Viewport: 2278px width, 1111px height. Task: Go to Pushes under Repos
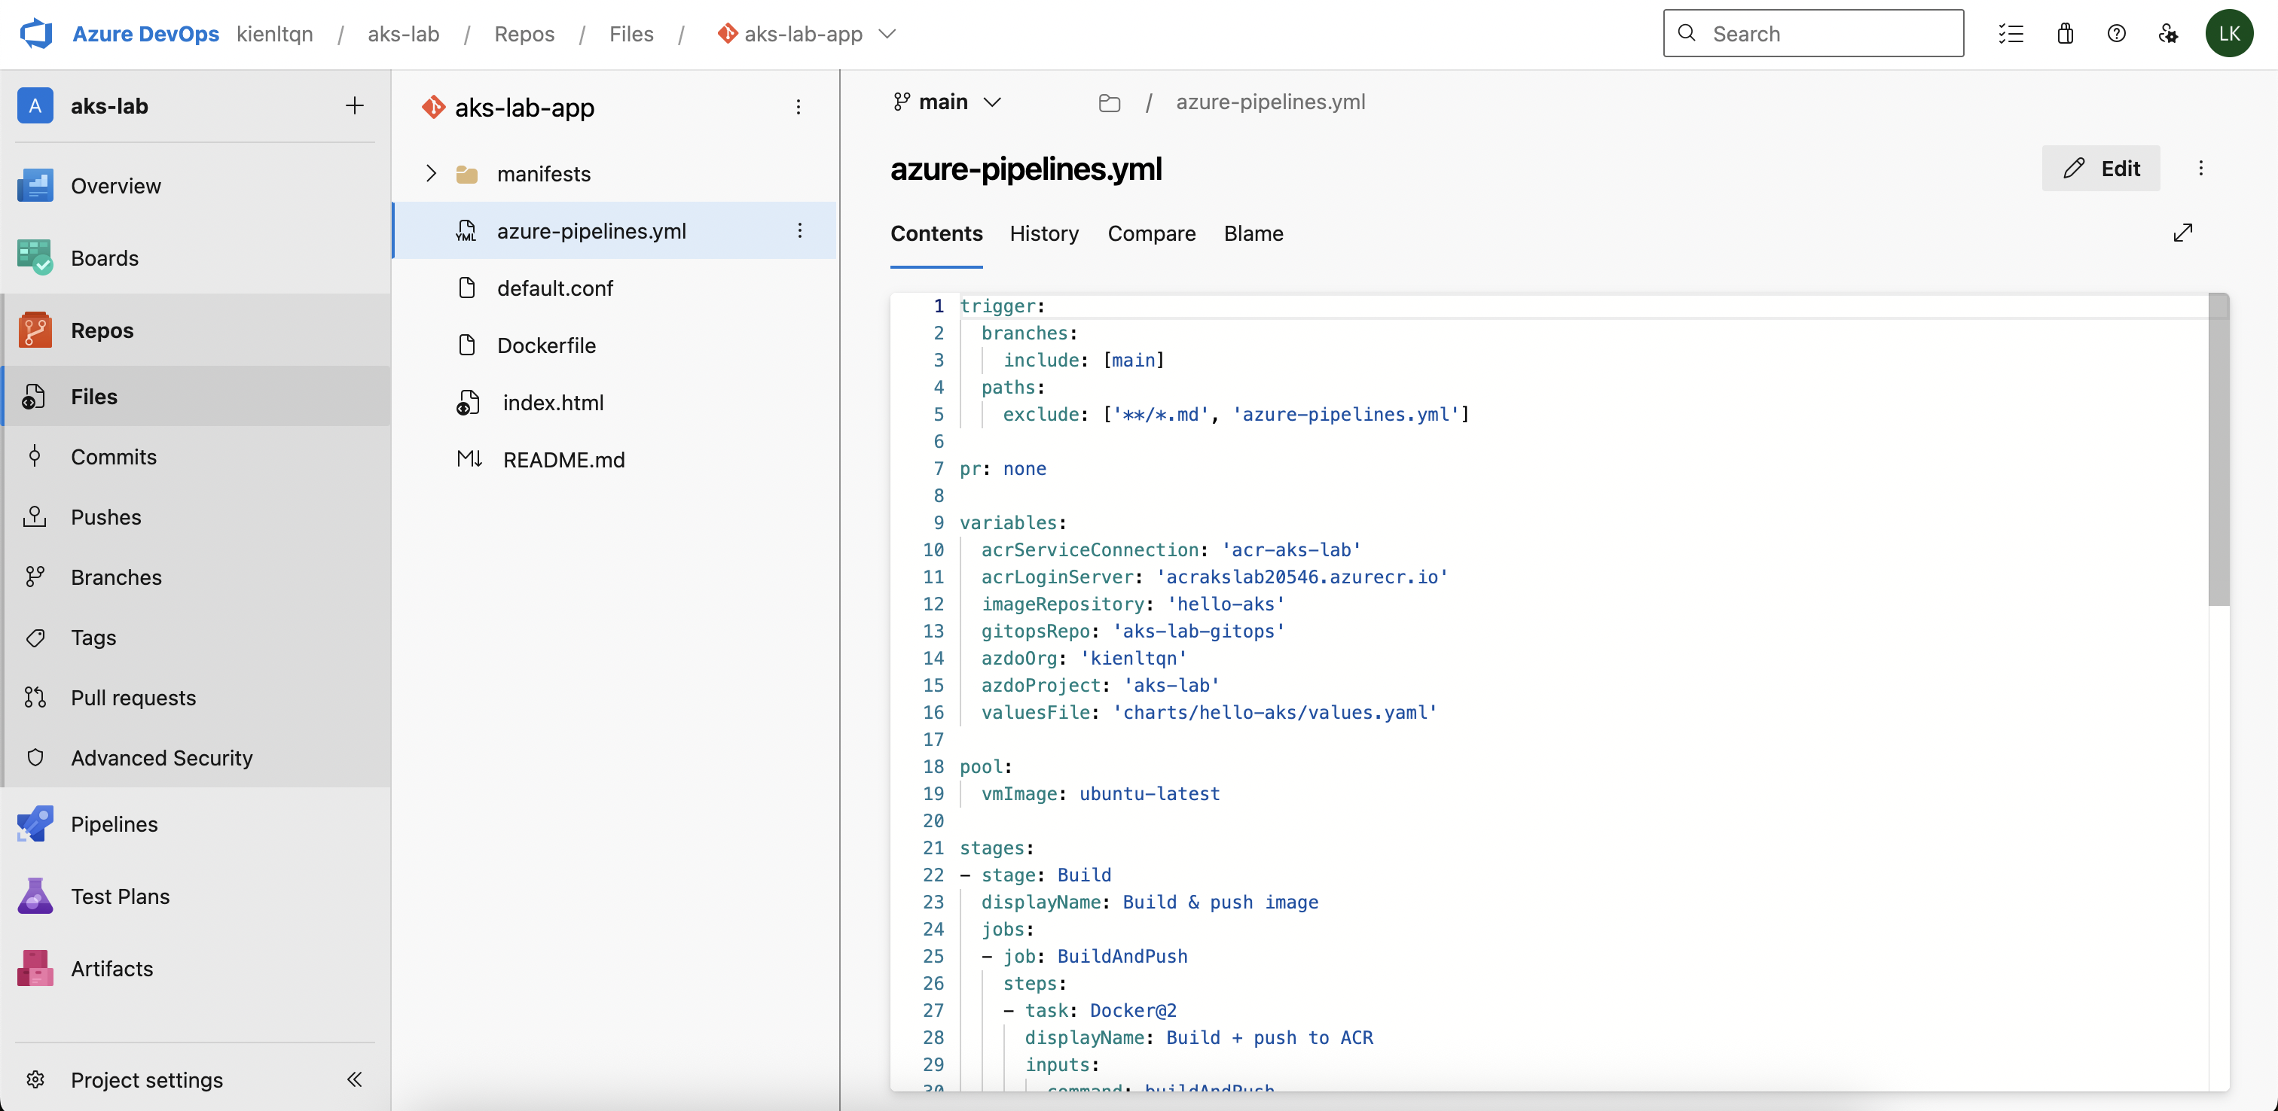pos(195,517)
